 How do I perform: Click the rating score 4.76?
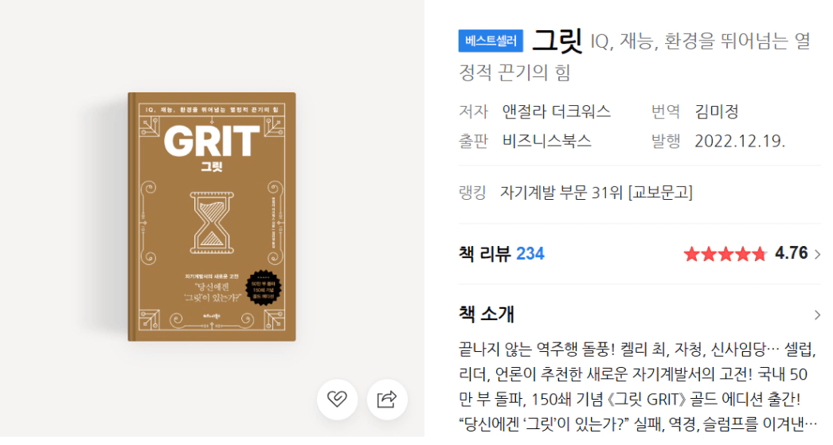pyautogui.click(x=791, y=253)
